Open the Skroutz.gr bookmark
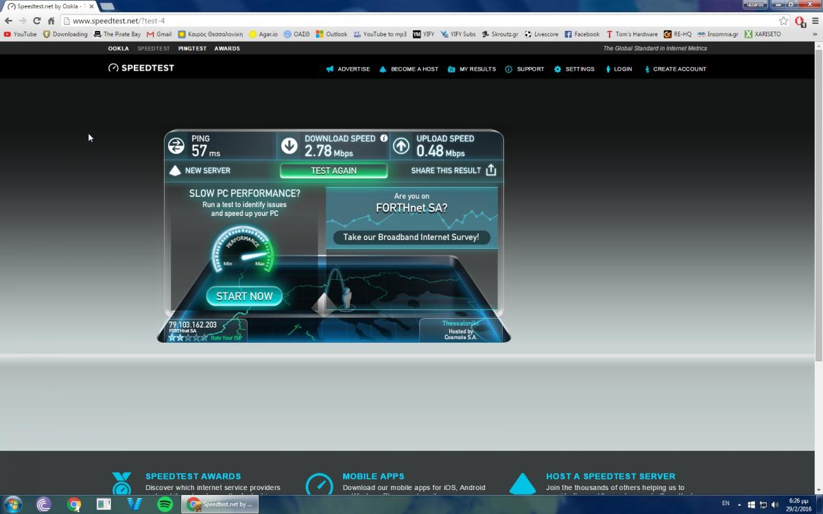Image resolution: width=823 pixels, height=514 pixels. pos(500,34)
